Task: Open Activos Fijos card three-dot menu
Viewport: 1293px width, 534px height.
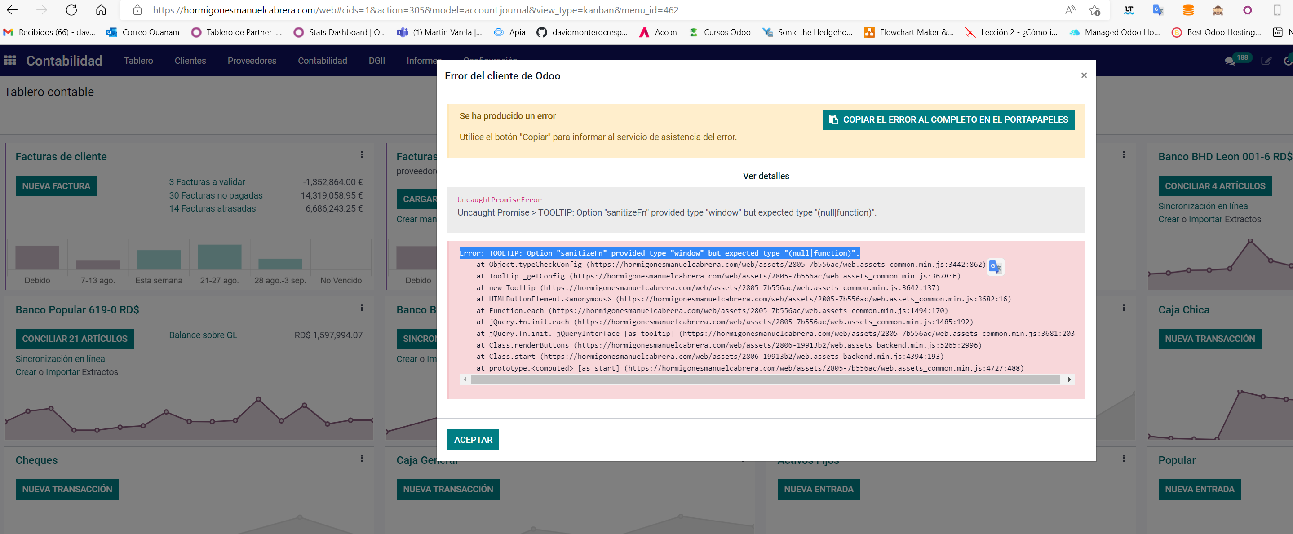Action: (x=1123, y=458)
